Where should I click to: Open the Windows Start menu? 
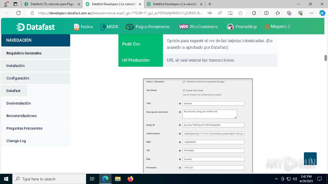pyautogui.click(x=6, y=179)
